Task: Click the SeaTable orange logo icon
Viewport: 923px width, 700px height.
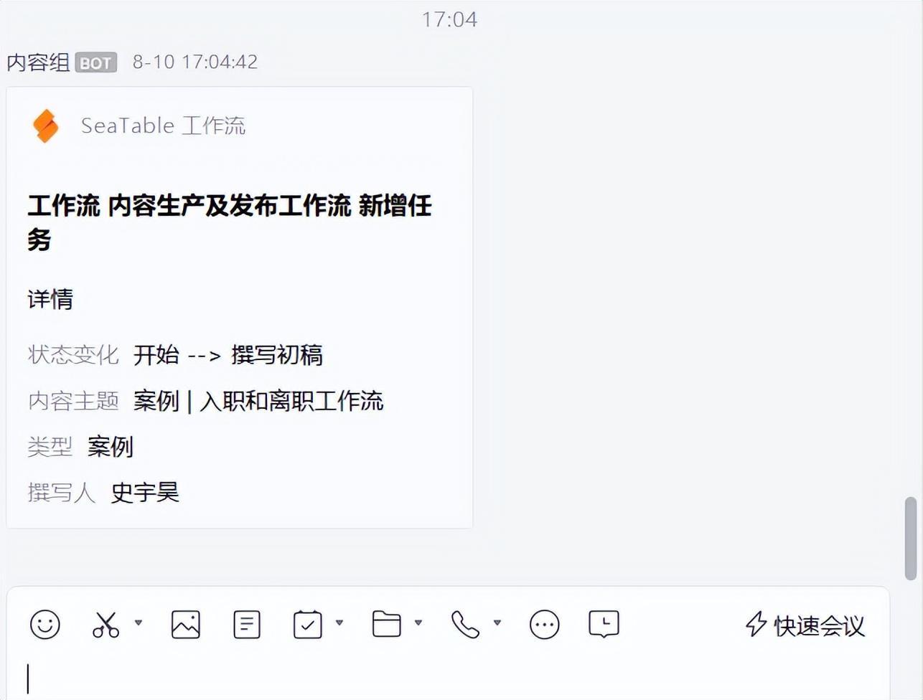Action: point(46,126)
